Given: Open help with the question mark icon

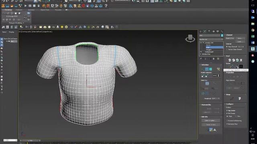Looking at the screenshot, I should tap(106, 6).
